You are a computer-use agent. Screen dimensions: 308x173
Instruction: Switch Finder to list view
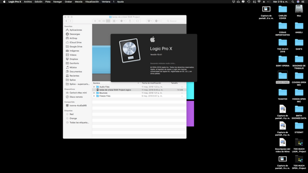click(100, 21)
